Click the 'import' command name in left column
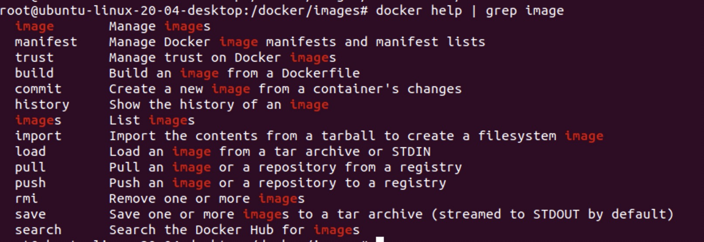Image resolution: width=704 pixels, height=242 pixels. (38, 136)
